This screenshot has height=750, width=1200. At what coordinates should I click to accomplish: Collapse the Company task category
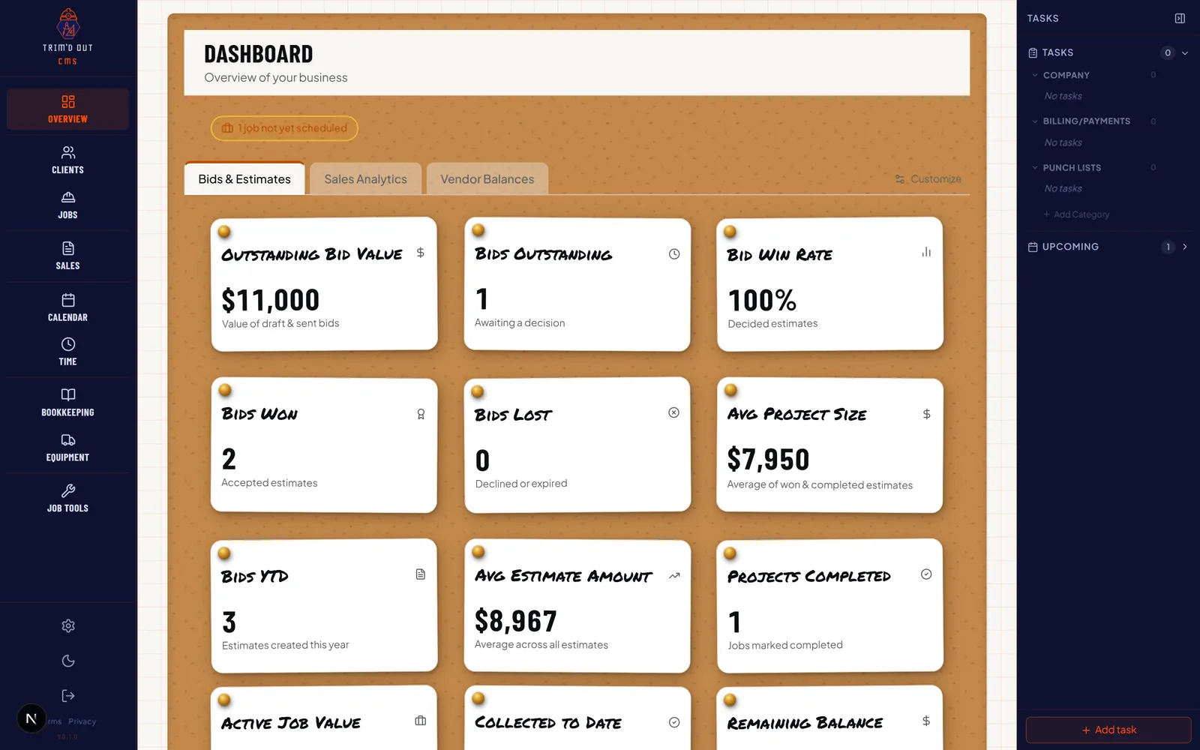click(1035, 75)
